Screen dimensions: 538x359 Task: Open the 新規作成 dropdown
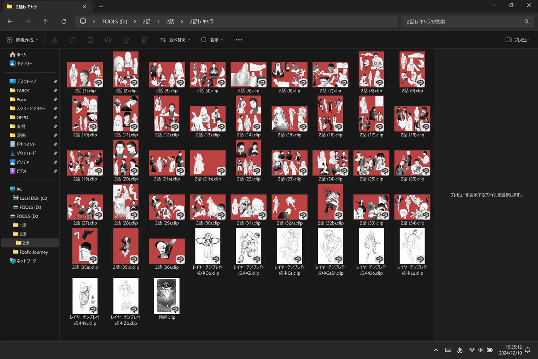[x=22, y=40]
